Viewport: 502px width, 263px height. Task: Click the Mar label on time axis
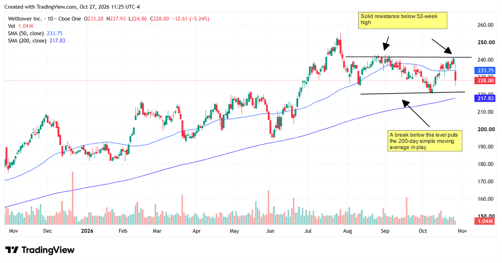157,230
